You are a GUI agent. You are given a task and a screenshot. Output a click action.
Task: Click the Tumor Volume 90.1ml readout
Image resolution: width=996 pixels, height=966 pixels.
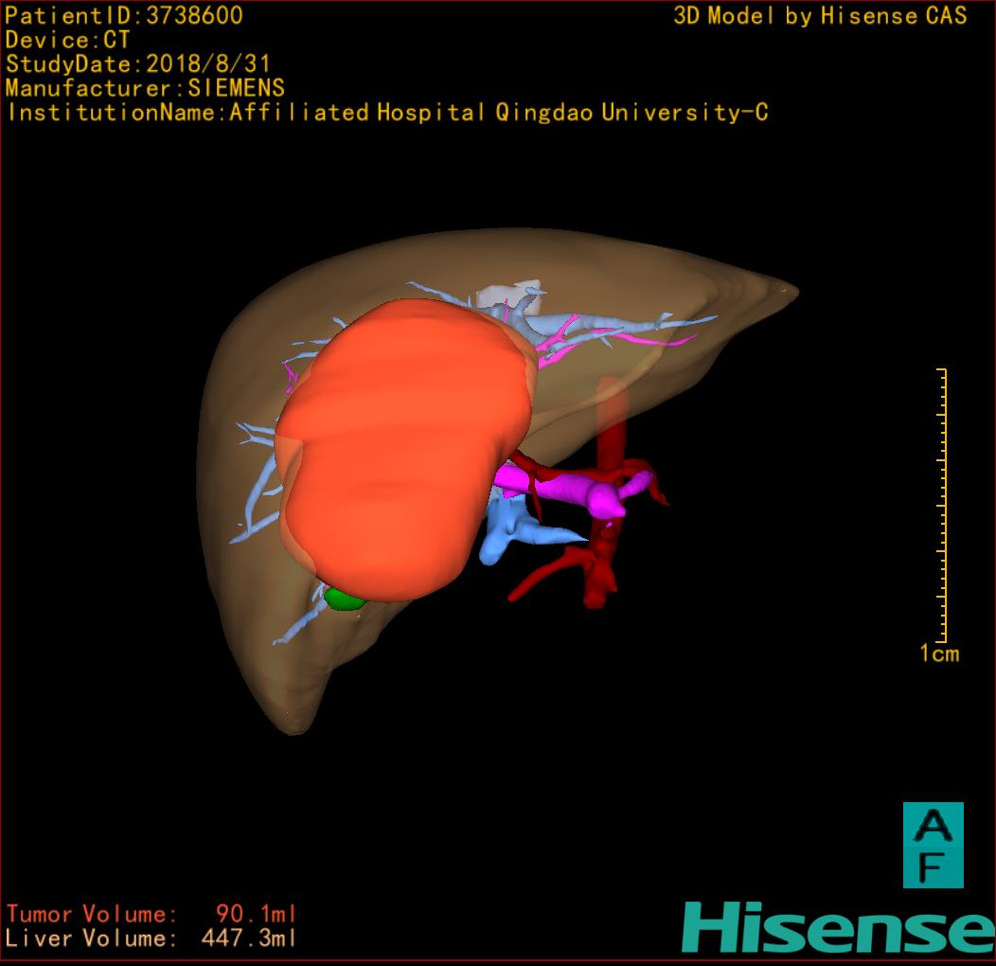pos(151,914)
